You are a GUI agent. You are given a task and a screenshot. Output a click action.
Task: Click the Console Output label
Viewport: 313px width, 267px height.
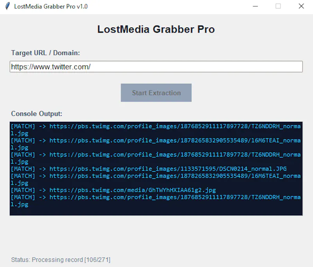click(36, 114)
